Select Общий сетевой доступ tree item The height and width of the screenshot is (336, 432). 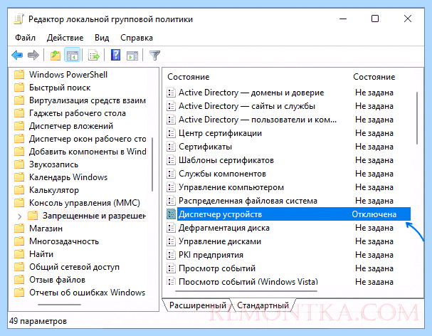click(x=75, y=267)
